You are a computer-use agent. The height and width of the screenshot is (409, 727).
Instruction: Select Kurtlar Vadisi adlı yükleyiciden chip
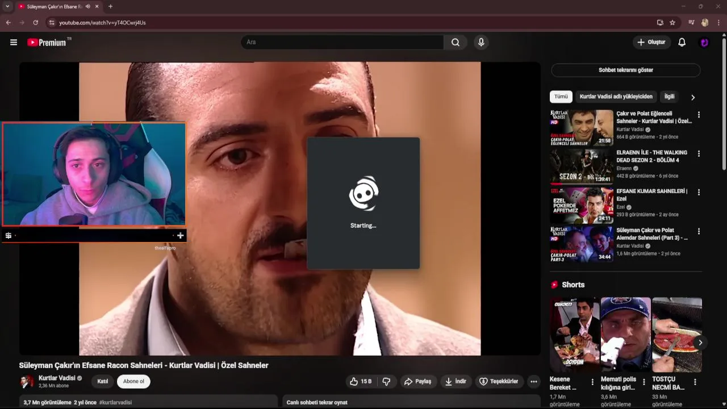pyautogui.click(x=616, y=97)
